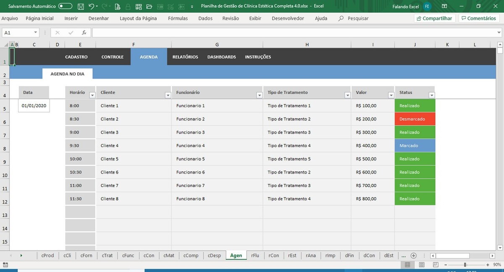Image resolution: width=504 pixels, height=272 pixels.
Task: Toggle the Salvamento Automático switch
Action: [x=65, y=6]
